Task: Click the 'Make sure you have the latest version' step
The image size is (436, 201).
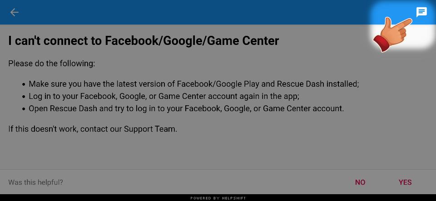Action: click(x=194, y=84)
